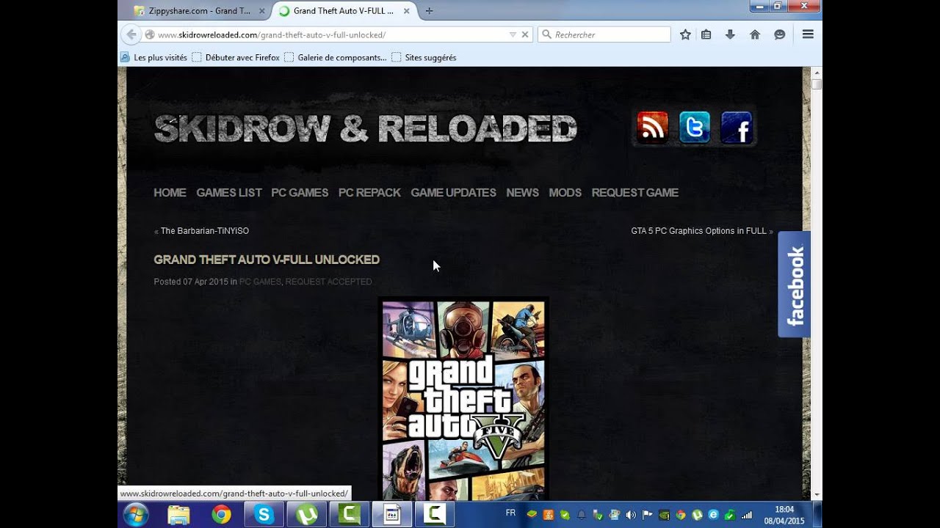The width and height of the screenshot is (940, 528).
Task: Open 'Les plus visités' bookmark
Action: click(154, 57)
